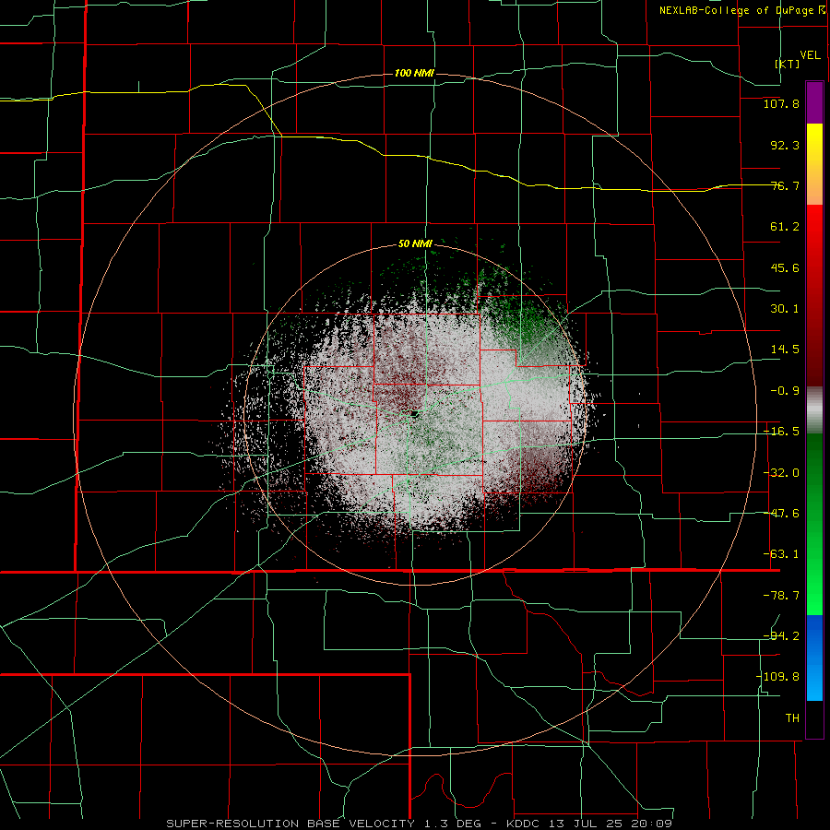Click the 100 NMI range ring label
This screenshot has height=830, width=830.
(x=414, y=73)
